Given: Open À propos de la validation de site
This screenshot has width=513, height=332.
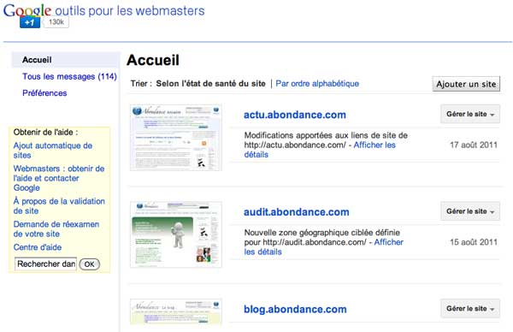Looking at the screenshot, I should 59,206.
